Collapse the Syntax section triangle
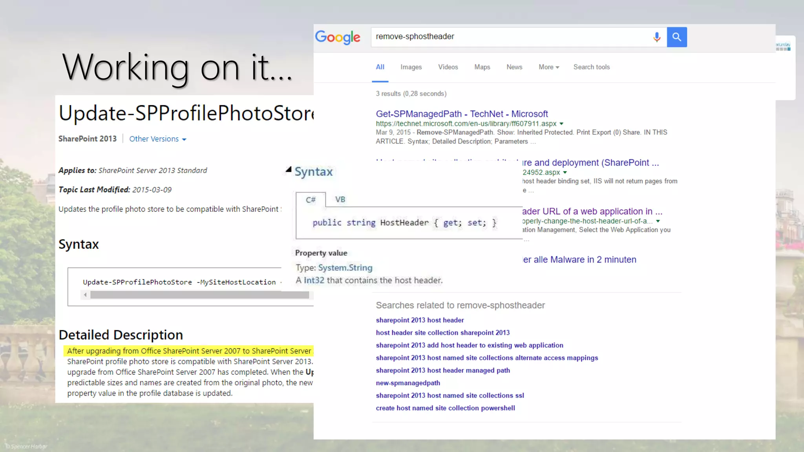Screen dimensions: 804x452 [289, 170]
